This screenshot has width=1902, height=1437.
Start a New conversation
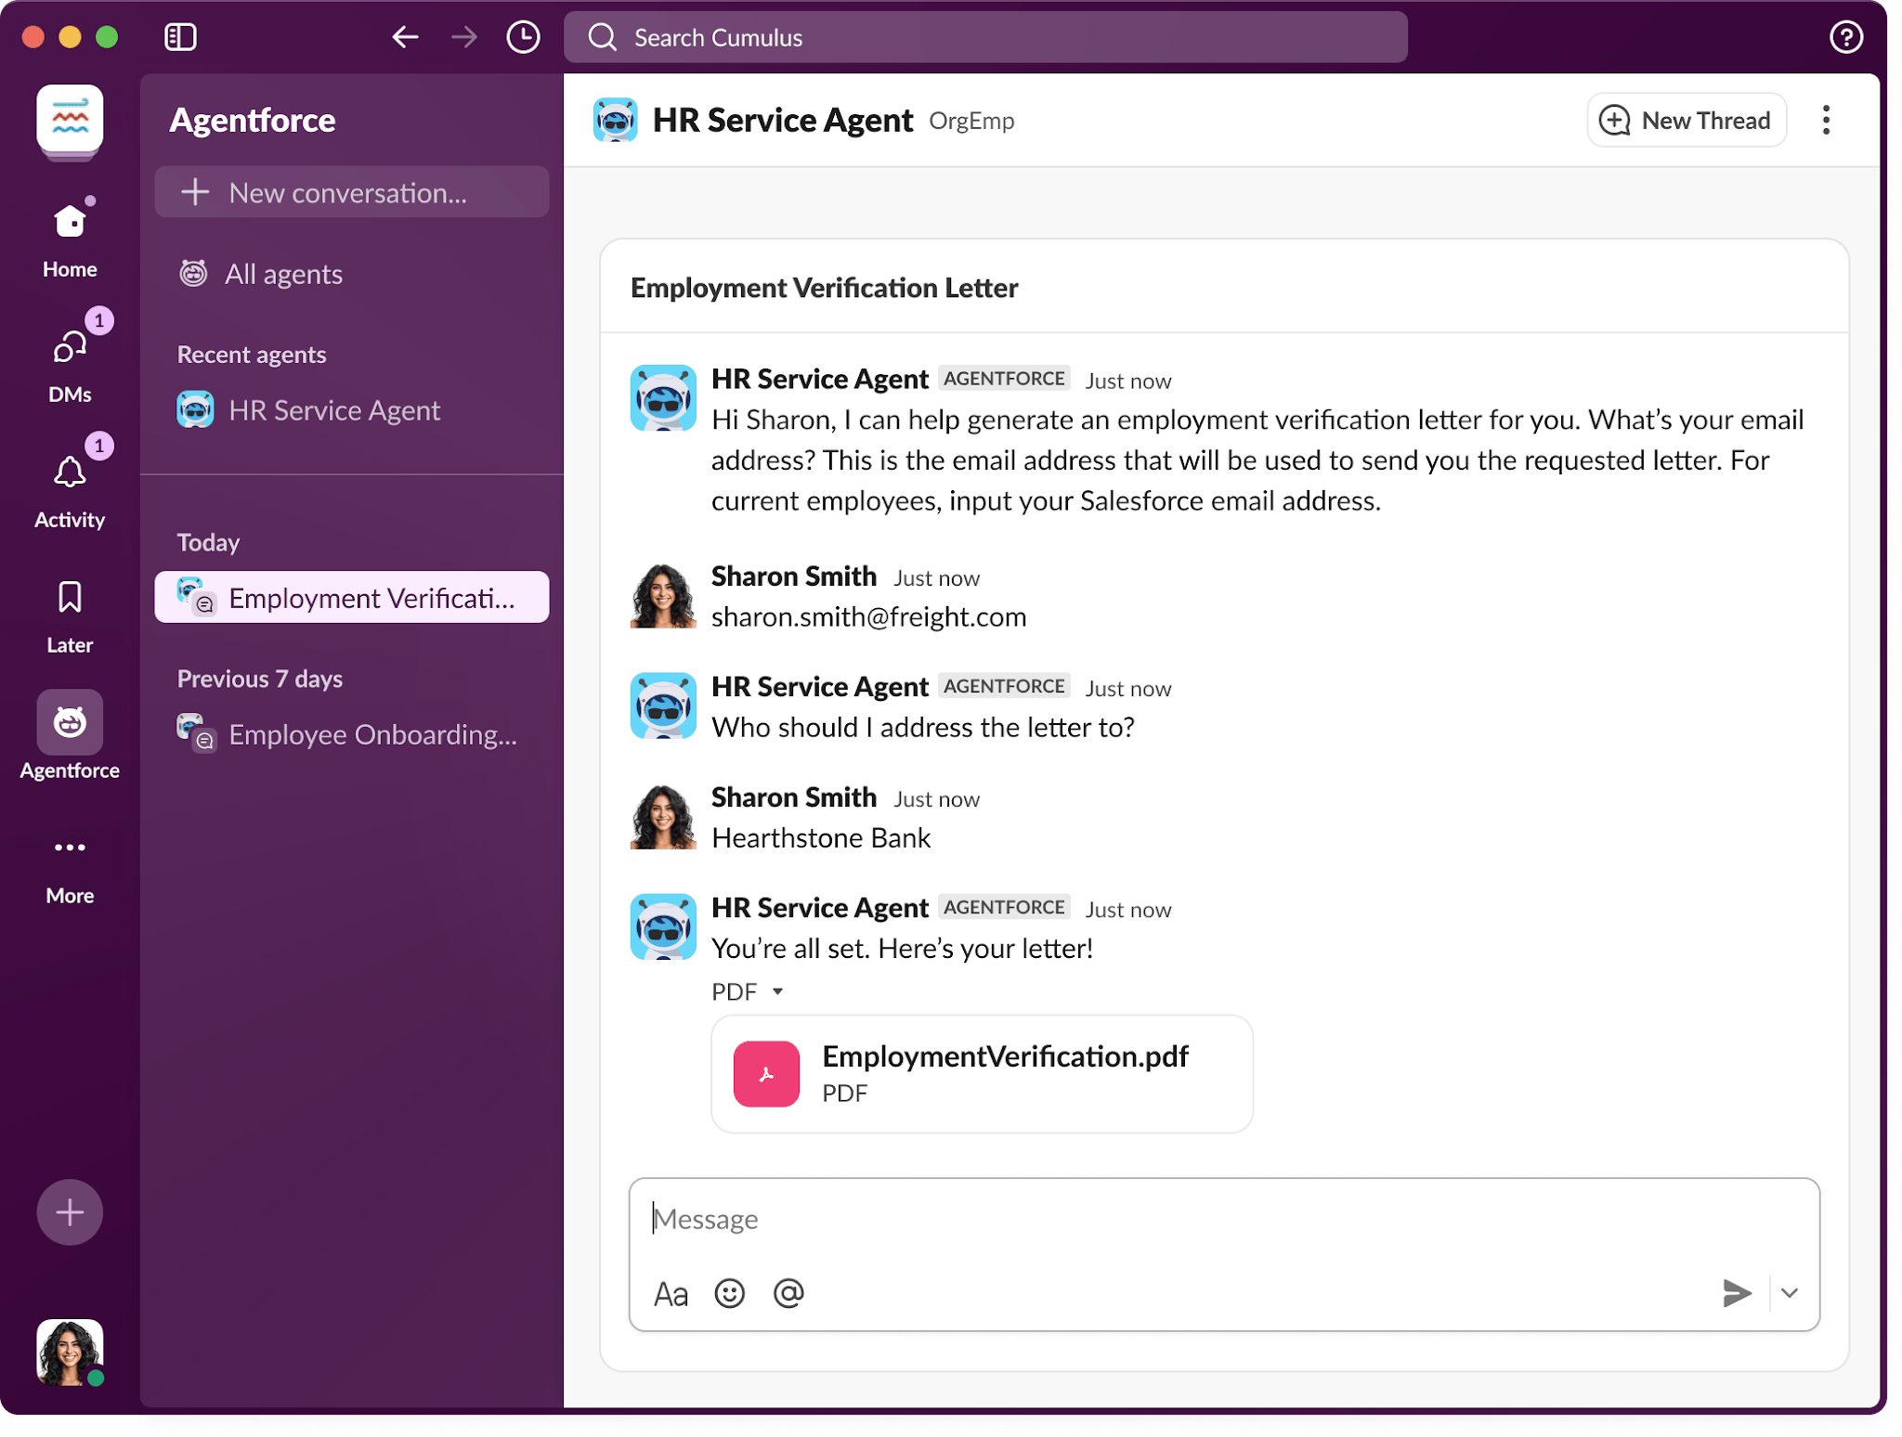352,192
